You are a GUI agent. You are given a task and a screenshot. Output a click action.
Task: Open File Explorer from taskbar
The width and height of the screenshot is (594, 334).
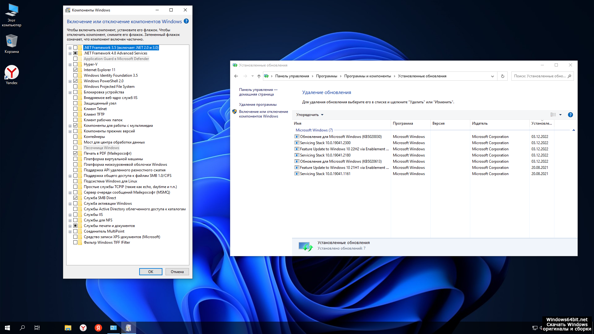pyautogui.click(x=68, y=328)
